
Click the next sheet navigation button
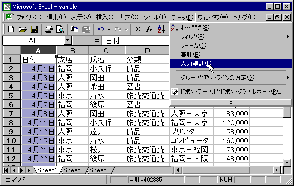21,170
